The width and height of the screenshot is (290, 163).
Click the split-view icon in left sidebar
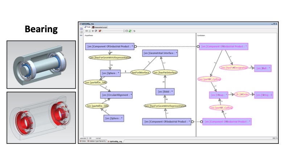point(81,31)
